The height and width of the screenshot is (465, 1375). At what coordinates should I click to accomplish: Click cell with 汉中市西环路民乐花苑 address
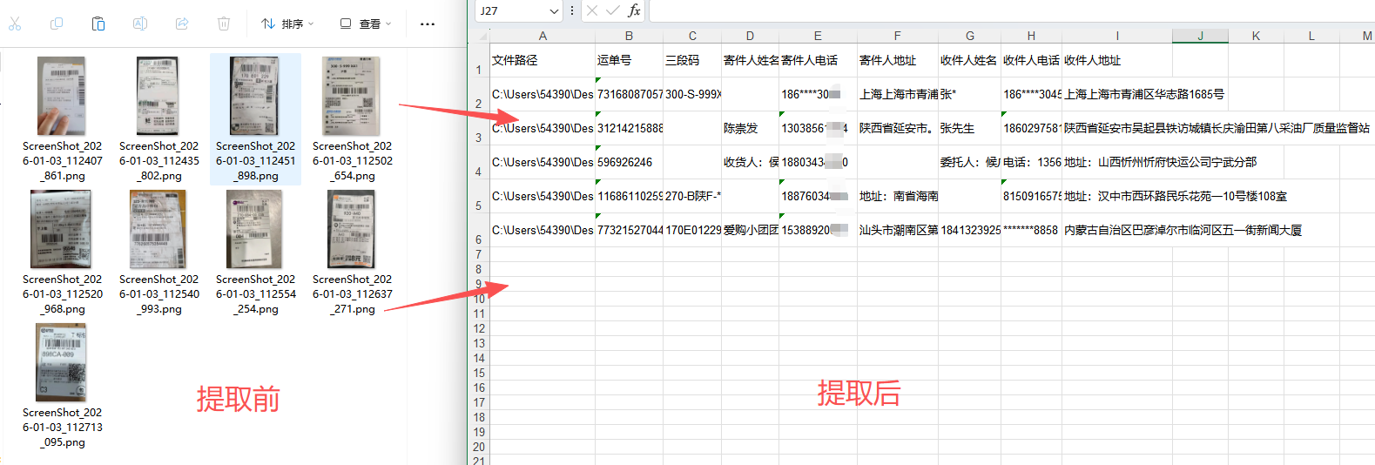[1117, 196]
